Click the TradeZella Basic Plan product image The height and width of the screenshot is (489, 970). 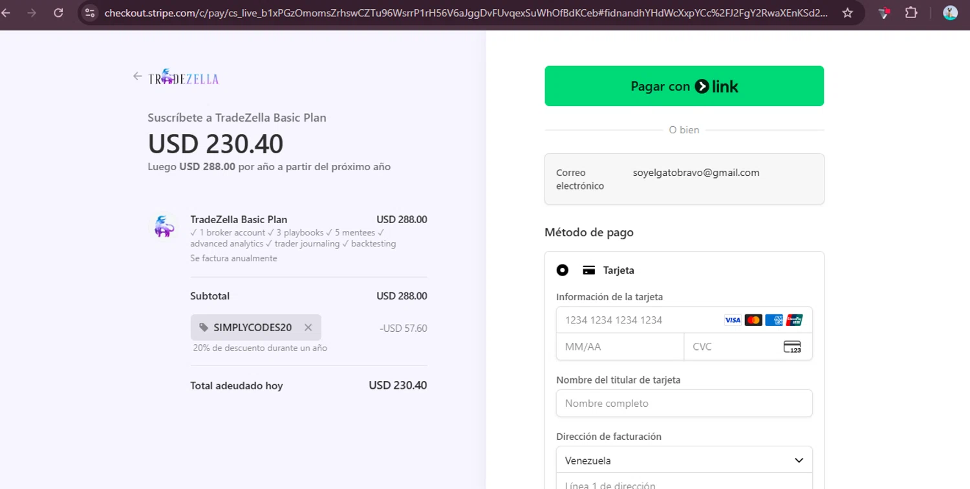coord(164,226)
